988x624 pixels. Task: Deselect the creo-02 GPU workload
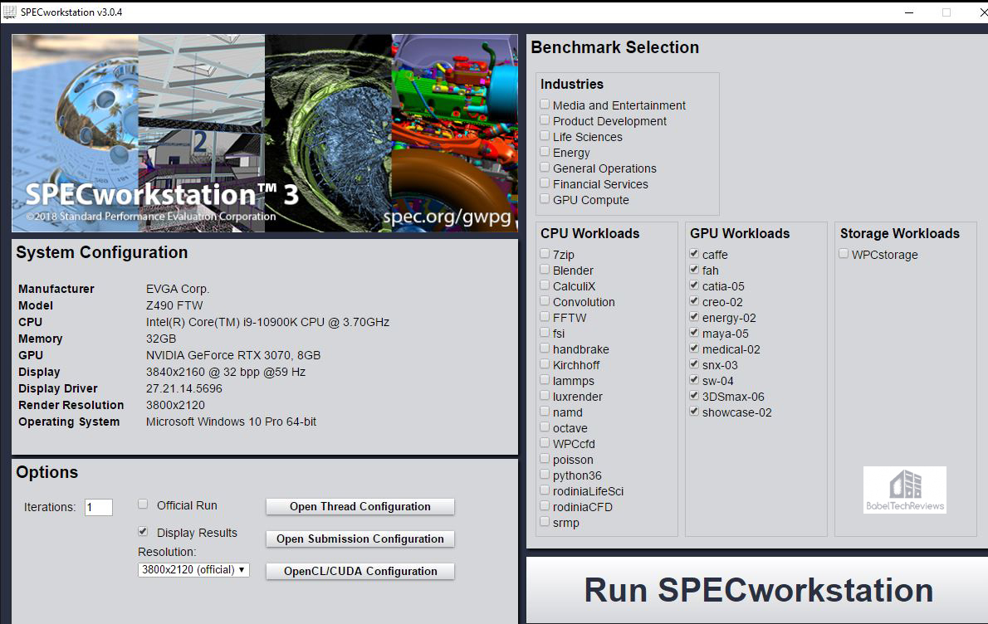(x=694, y=301)
